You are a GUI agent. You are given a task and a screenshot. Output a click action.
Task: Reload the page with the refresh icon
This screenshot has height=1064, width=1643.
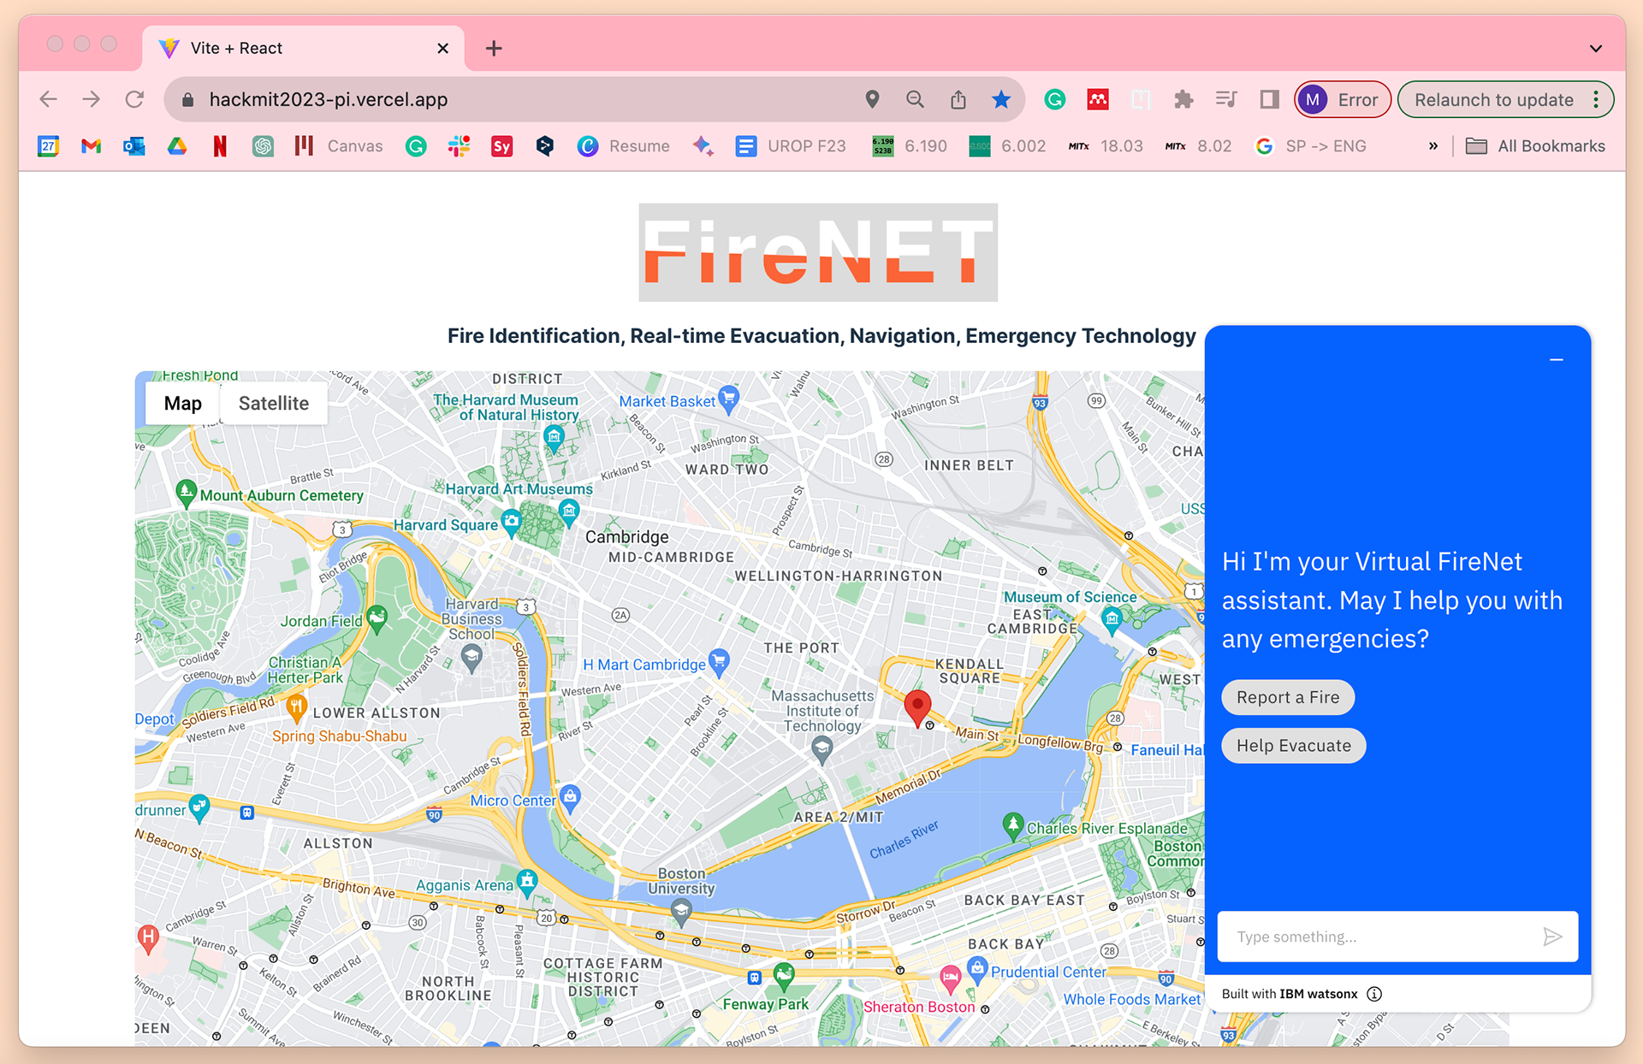point(134,99)
